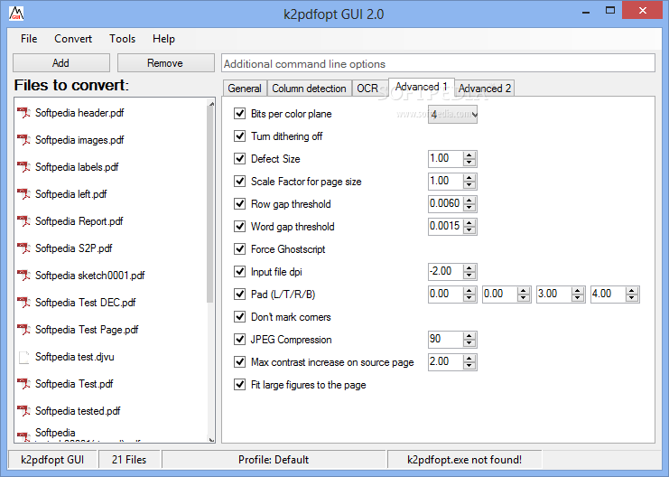Select the PDF icon of Softpedia images.pdf

click(23, 140)
